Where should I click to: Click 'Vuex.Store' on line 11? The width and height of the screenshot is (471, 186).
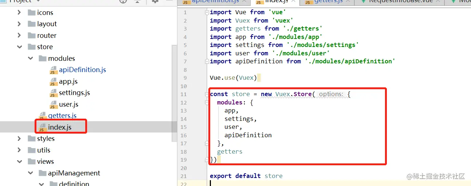[x=294, y=94]
